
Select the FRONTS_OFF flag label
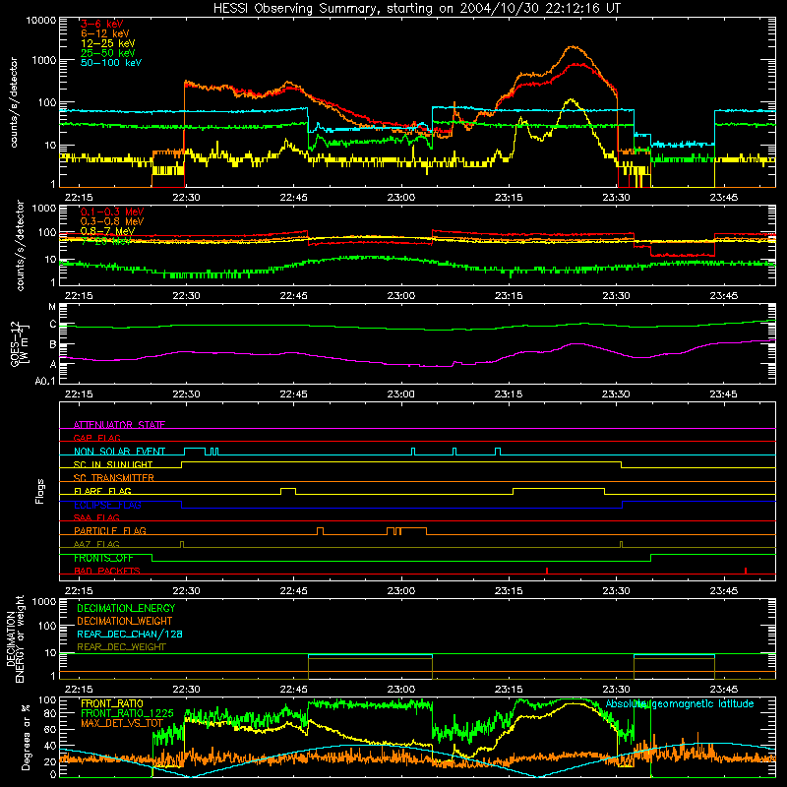(x=103, y=558)
